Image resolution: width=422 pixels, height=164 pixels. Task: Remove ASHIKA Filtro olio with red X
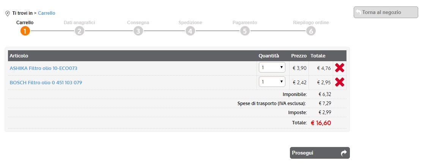[340, 68]
